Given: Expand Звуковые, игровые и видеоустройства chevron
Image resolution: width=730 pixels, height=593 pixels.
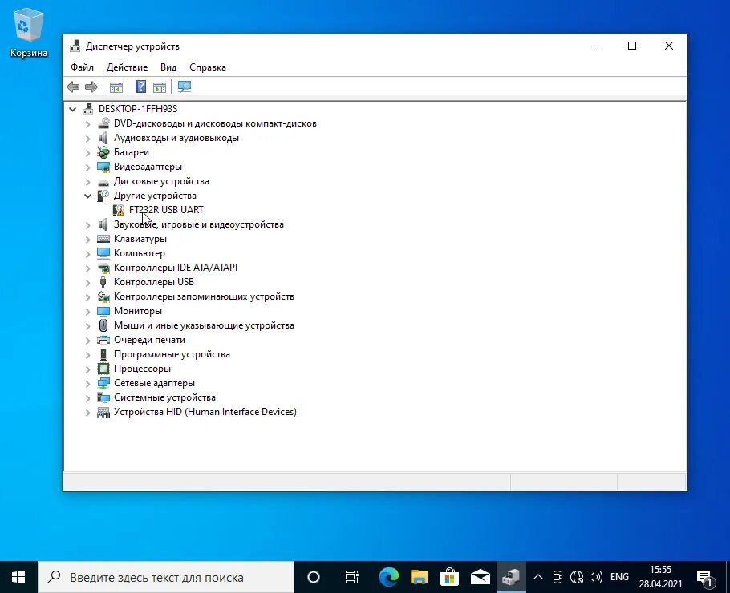Looking at the screenshot, I should pos(87,224).
